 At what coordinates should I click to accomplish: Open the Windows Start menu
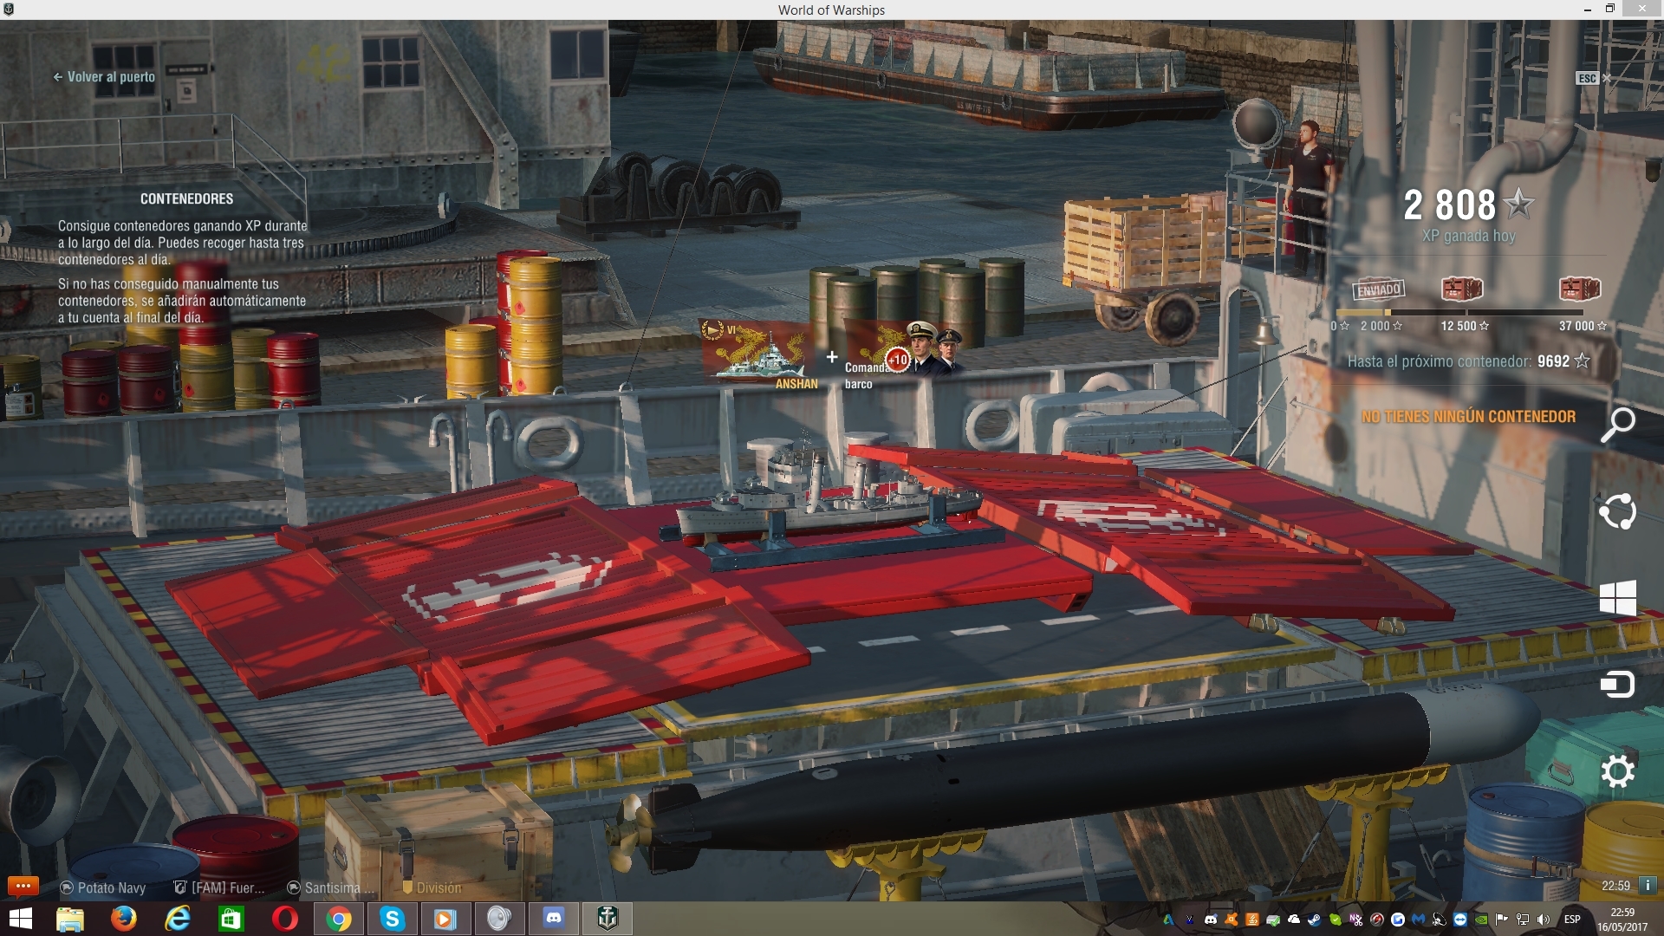pyautogui.click(x=20, y=918)
